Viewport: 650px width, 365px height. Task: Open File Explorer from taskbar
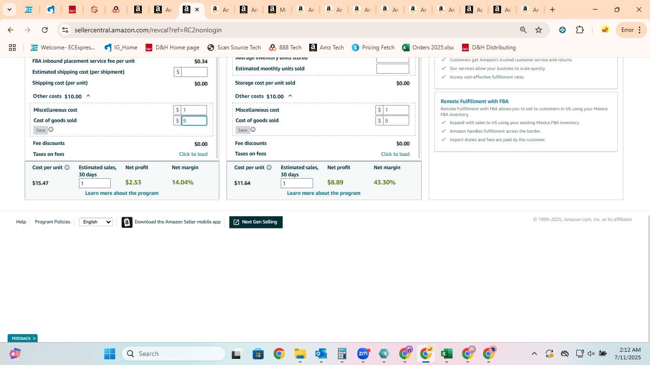tap(300, 354)
